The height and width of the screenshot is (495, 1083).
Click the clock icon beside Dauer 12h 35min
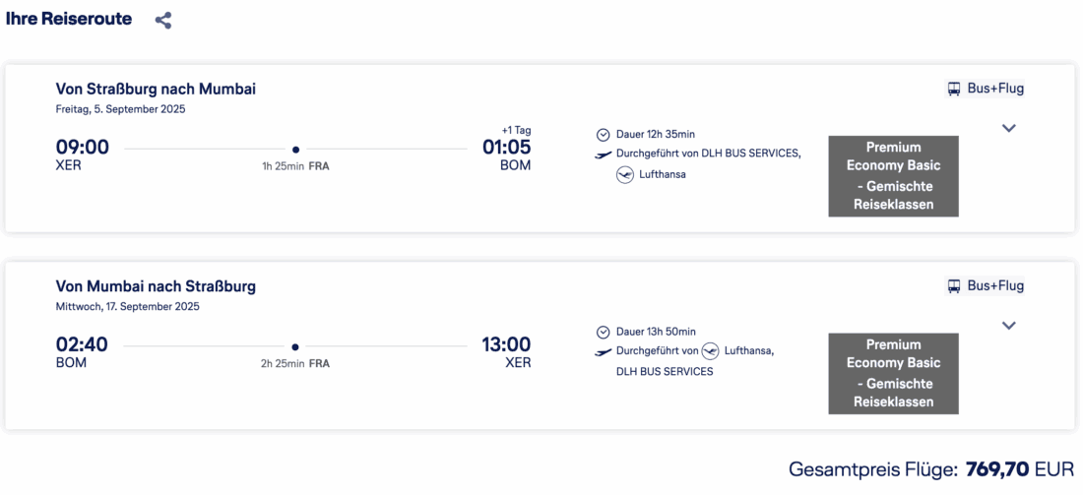[604, 135]
